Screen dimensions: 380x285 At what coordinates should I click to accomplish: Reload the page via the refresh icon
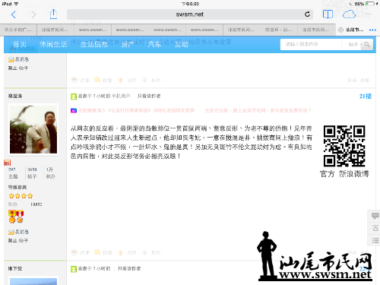click(307, 14)
